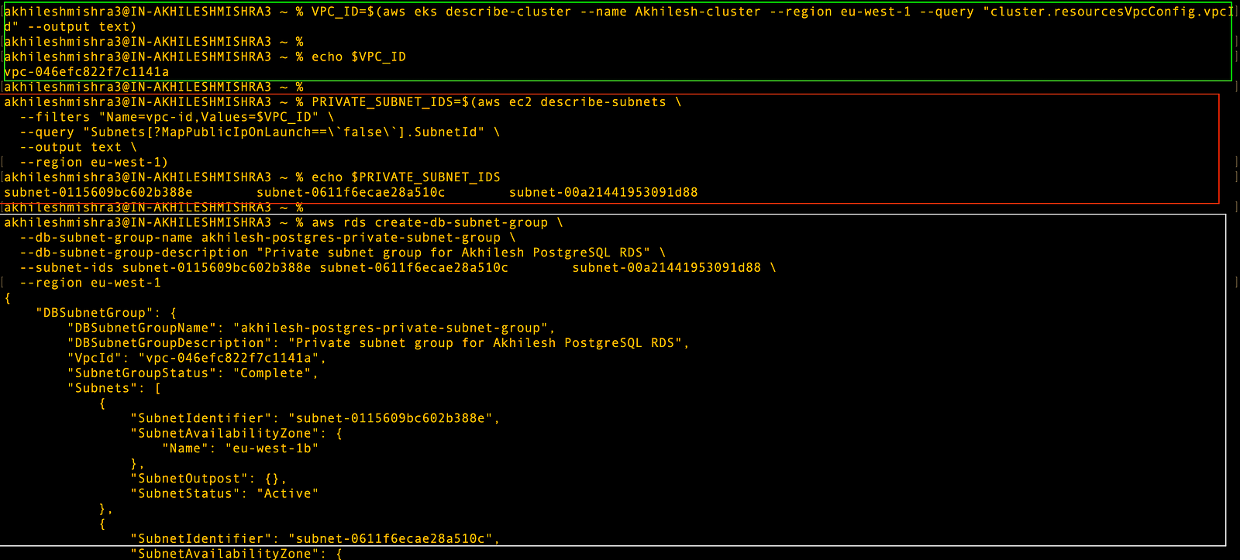Viewport: 1240px width, 560px height.
Task: Click the aws rds create-db-subnet-group command
Action: [x=437, y=222]
